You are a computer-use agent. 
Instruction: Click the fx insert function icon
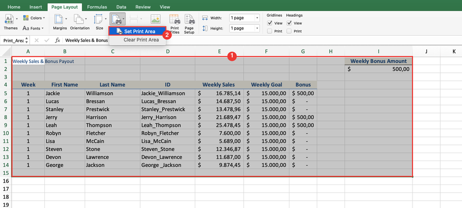58,40
